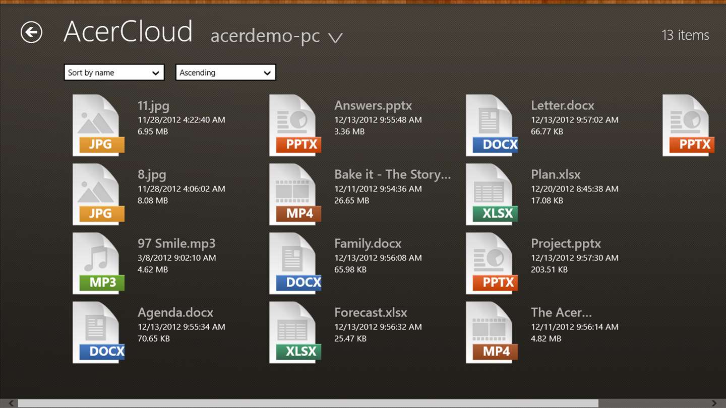
Task: Expand the Ascending order dropdown
Action: tap(225, 73)
